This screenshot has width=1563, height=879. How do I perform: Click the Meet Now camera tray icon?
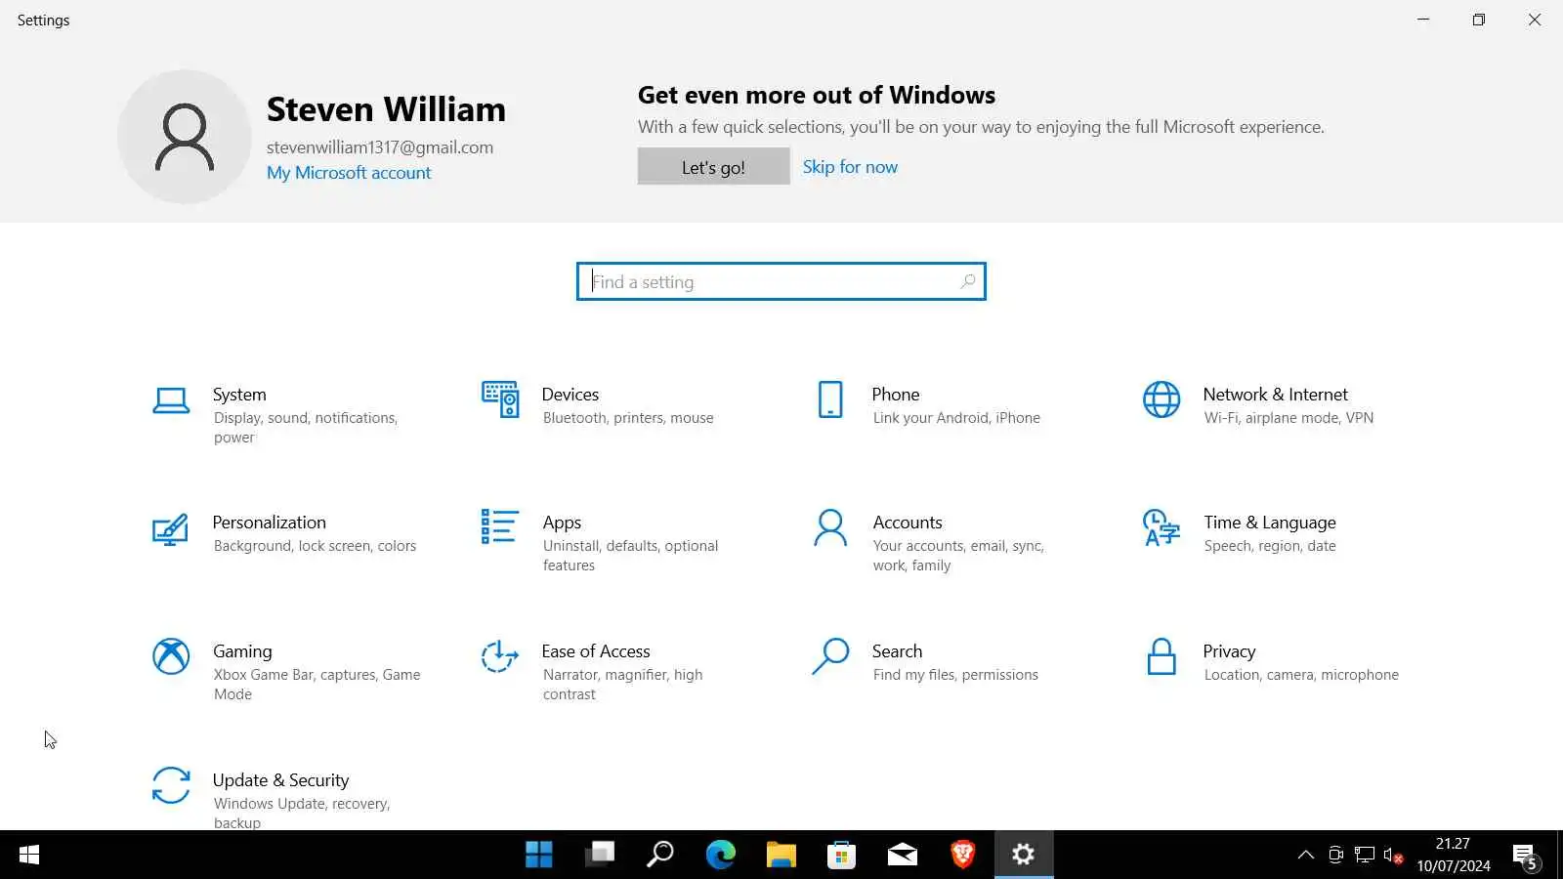[1335, 856]
